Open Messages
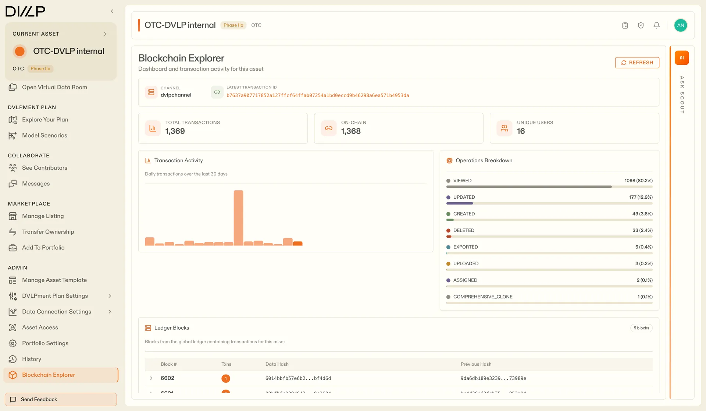Image resolution: width=706 pixels, height=411 pixels. (x=36, y=184)
